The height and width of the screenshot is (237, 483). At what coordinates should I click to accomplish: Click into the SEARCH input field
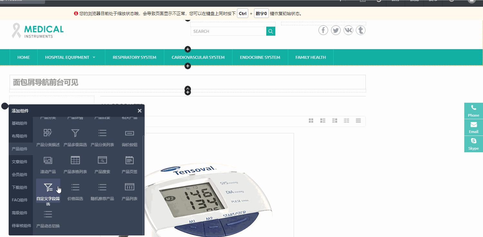[x=228, y=31]
